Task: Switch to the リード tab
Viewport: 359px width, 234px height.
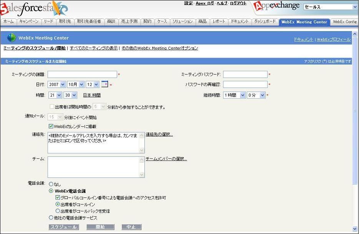Action: point(48,22)
